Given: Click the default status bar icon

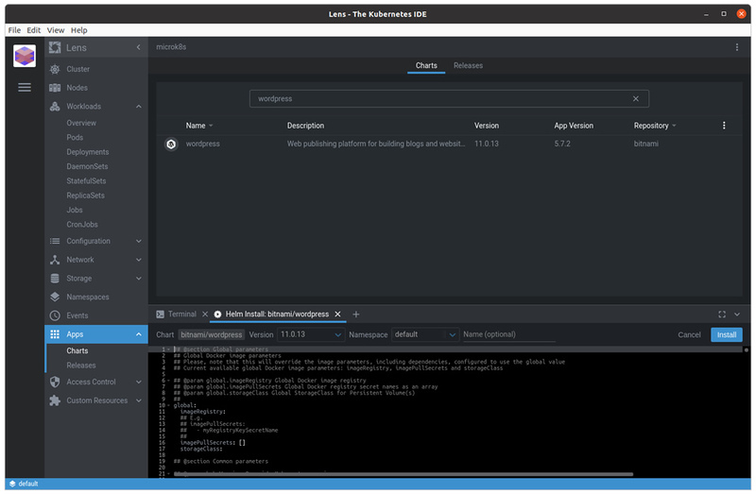Looking at the screenshot, I should [12, 484].
